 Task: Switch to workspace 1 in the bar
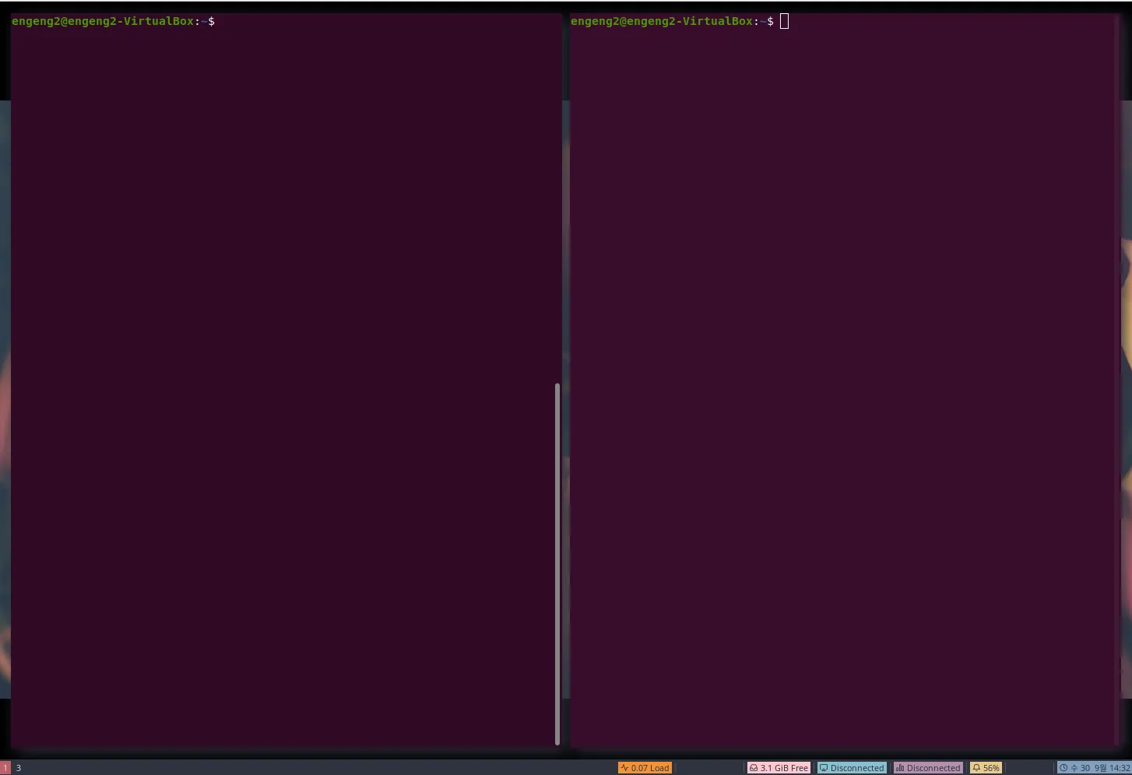[x=5, y=768]
